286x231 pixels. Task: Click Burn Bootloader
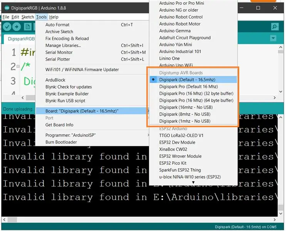(x=92, y=142)
